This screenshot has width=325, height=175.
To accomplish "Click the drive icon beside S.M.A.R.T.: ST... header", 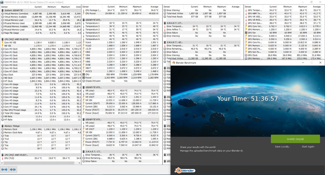I will (165, 23).
